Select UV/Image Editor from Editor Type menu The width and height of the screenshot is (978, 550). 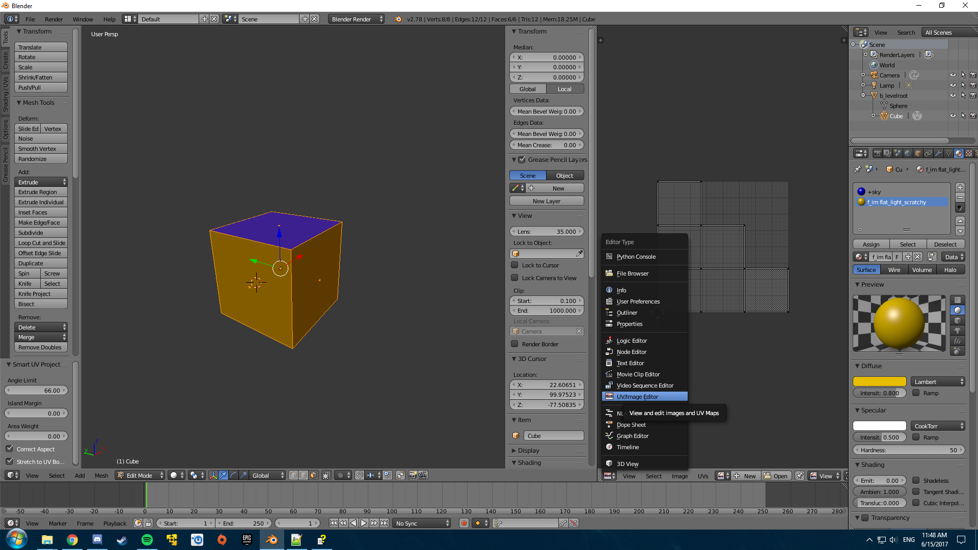637,397
